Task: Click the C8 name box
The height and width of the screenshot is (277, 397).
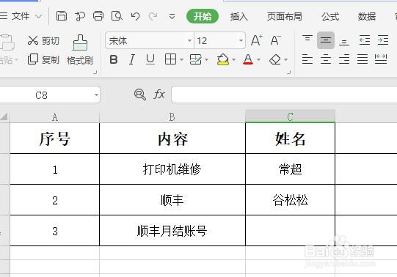Action: pos(41,95)
